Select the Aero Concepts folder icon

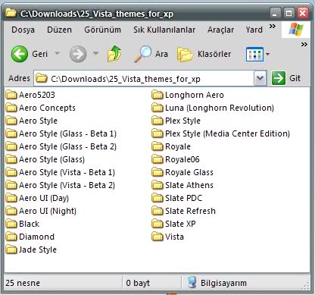11,108
